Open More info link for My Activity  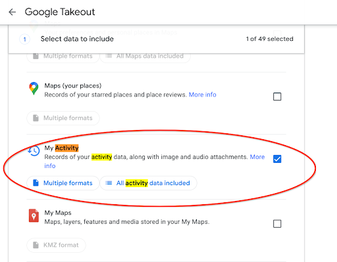(x=257, y=157)
